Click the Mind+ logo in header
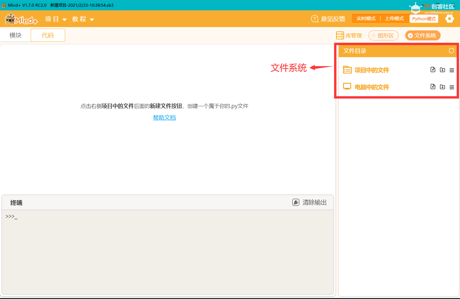 pyautogui.click(x=22, y=19)
